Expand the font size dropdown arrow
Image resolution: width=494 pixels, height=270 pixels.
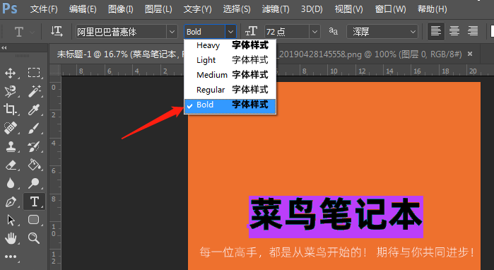tap(314, 32)
